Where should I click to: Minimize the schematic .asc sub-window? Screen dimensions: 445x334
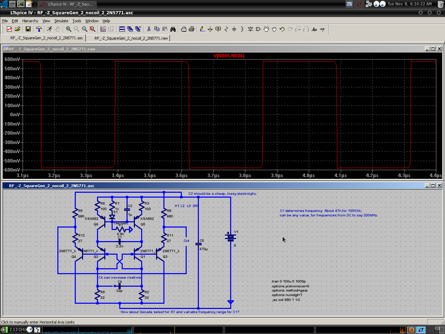click(427, 185)
